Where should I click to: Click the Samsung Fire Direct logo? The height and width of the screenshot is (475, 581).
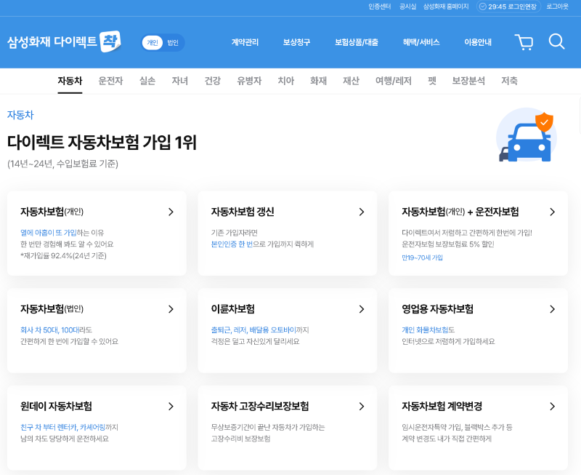[x=64, y=41]
